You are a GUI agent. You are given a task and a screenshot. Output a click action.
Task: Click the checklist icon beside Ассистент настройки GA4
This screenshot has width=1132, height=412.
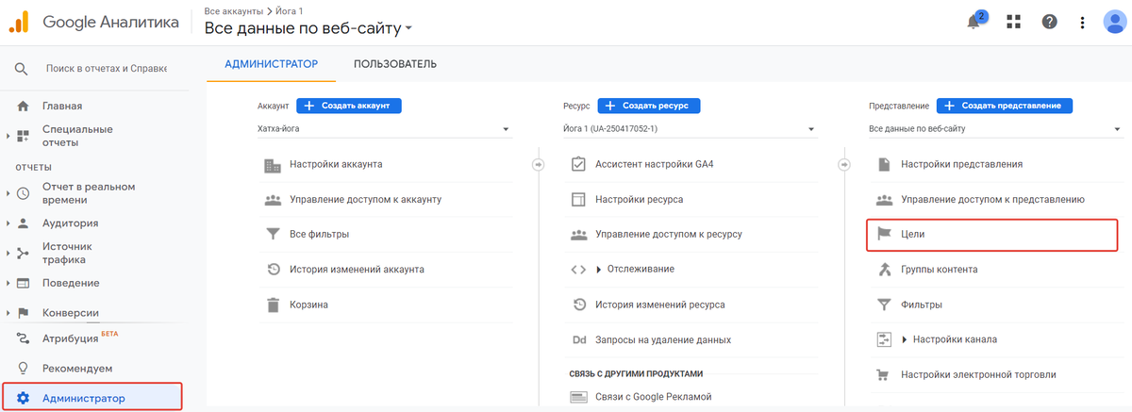[x=578, y=165]
